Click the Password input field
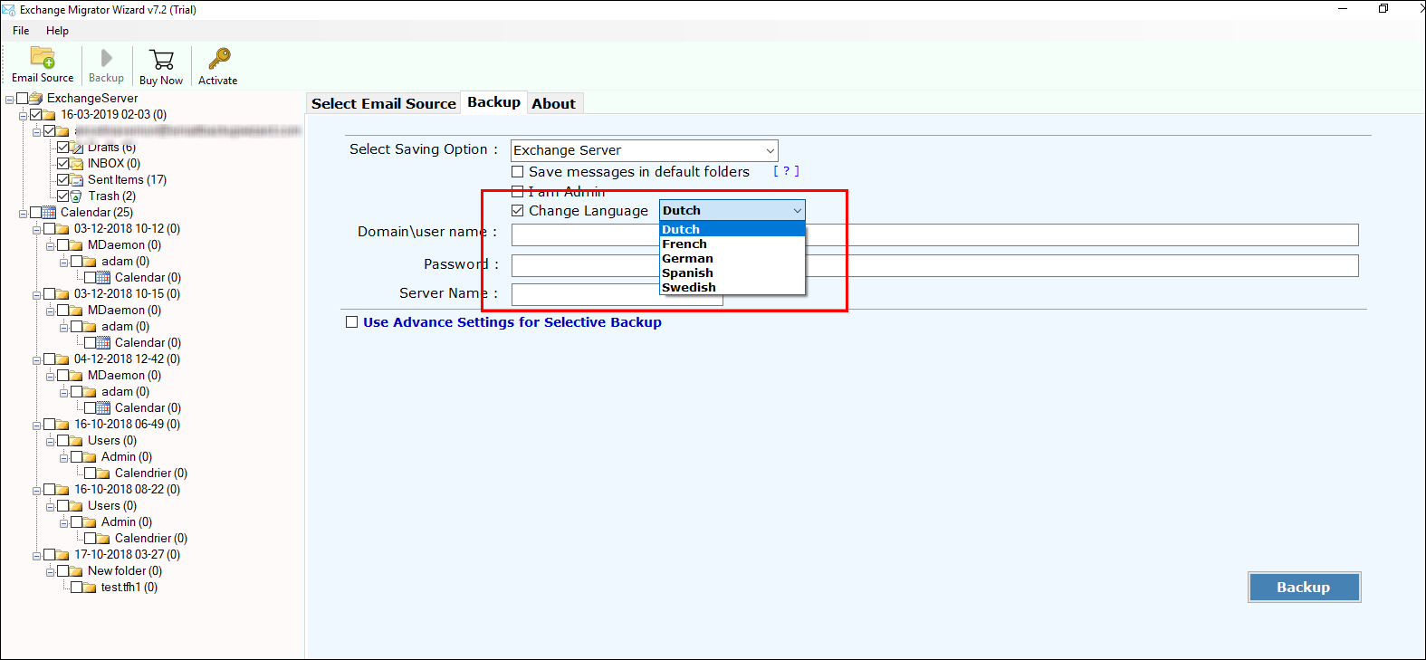 [x=934, y=265]
